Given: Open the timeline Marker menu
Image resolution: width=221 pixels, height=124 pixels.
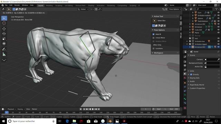Looking at the screenshot, I should coord(35,109).
